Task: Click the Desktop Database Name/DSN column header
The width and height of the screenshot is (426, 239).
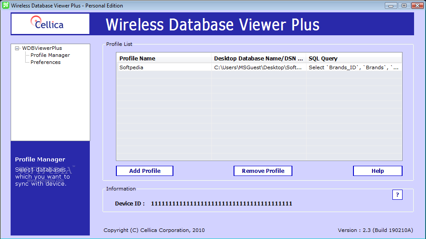Action: click(259, 58)
